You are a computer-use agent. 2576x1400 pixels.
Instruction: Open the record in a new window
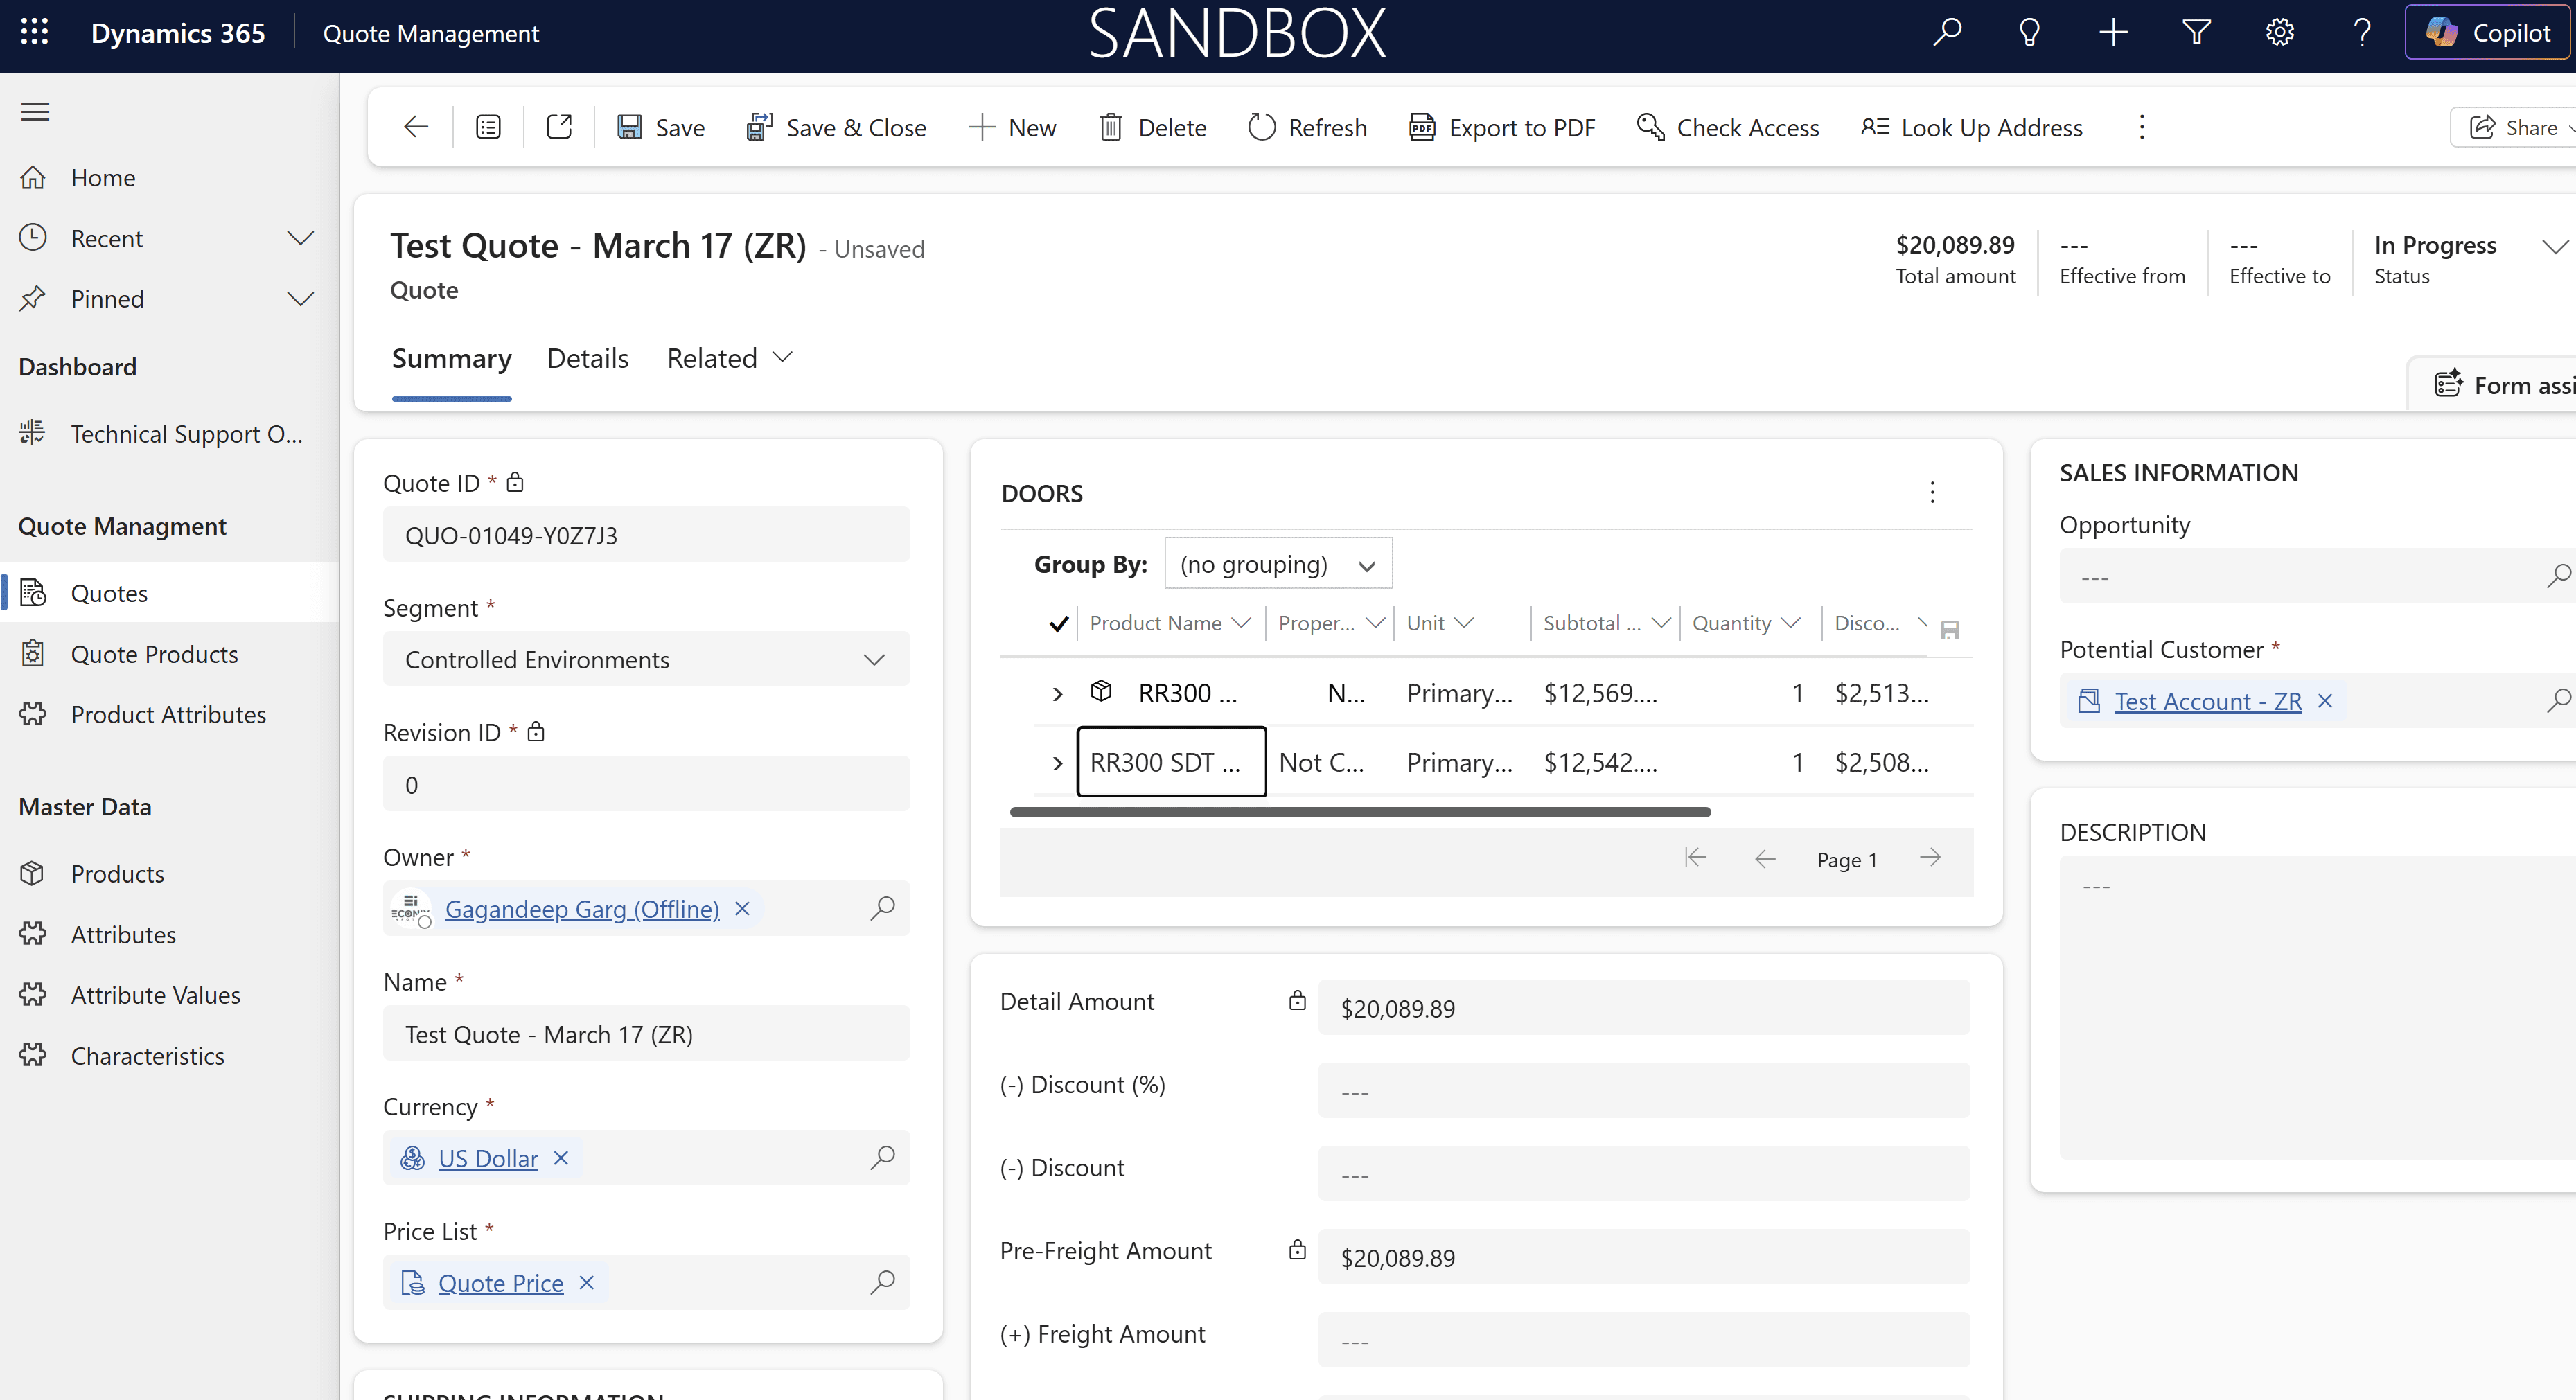pyautogui.click(x=559, y=127)
